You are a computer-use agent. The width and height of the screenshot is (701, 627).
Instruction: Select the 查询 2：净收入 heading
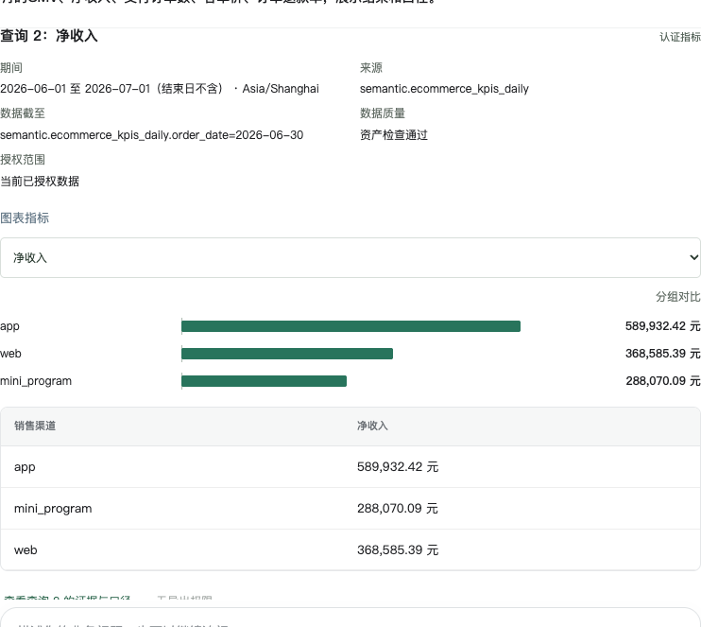tap(49, 36)
